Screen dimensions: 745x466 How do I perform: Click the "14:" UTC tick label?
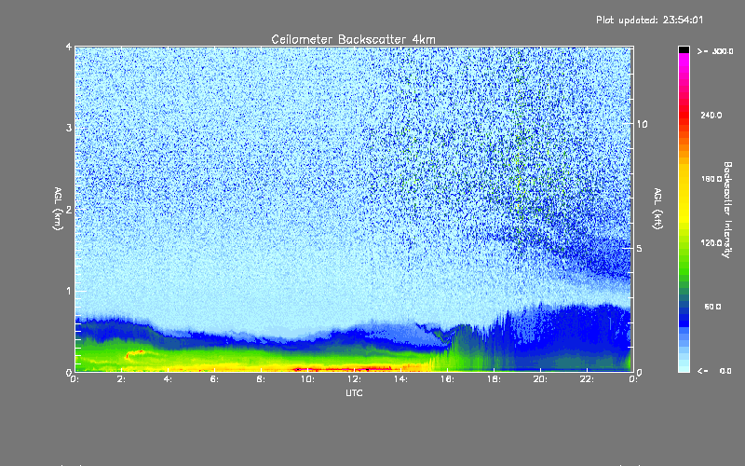[400, 379]
